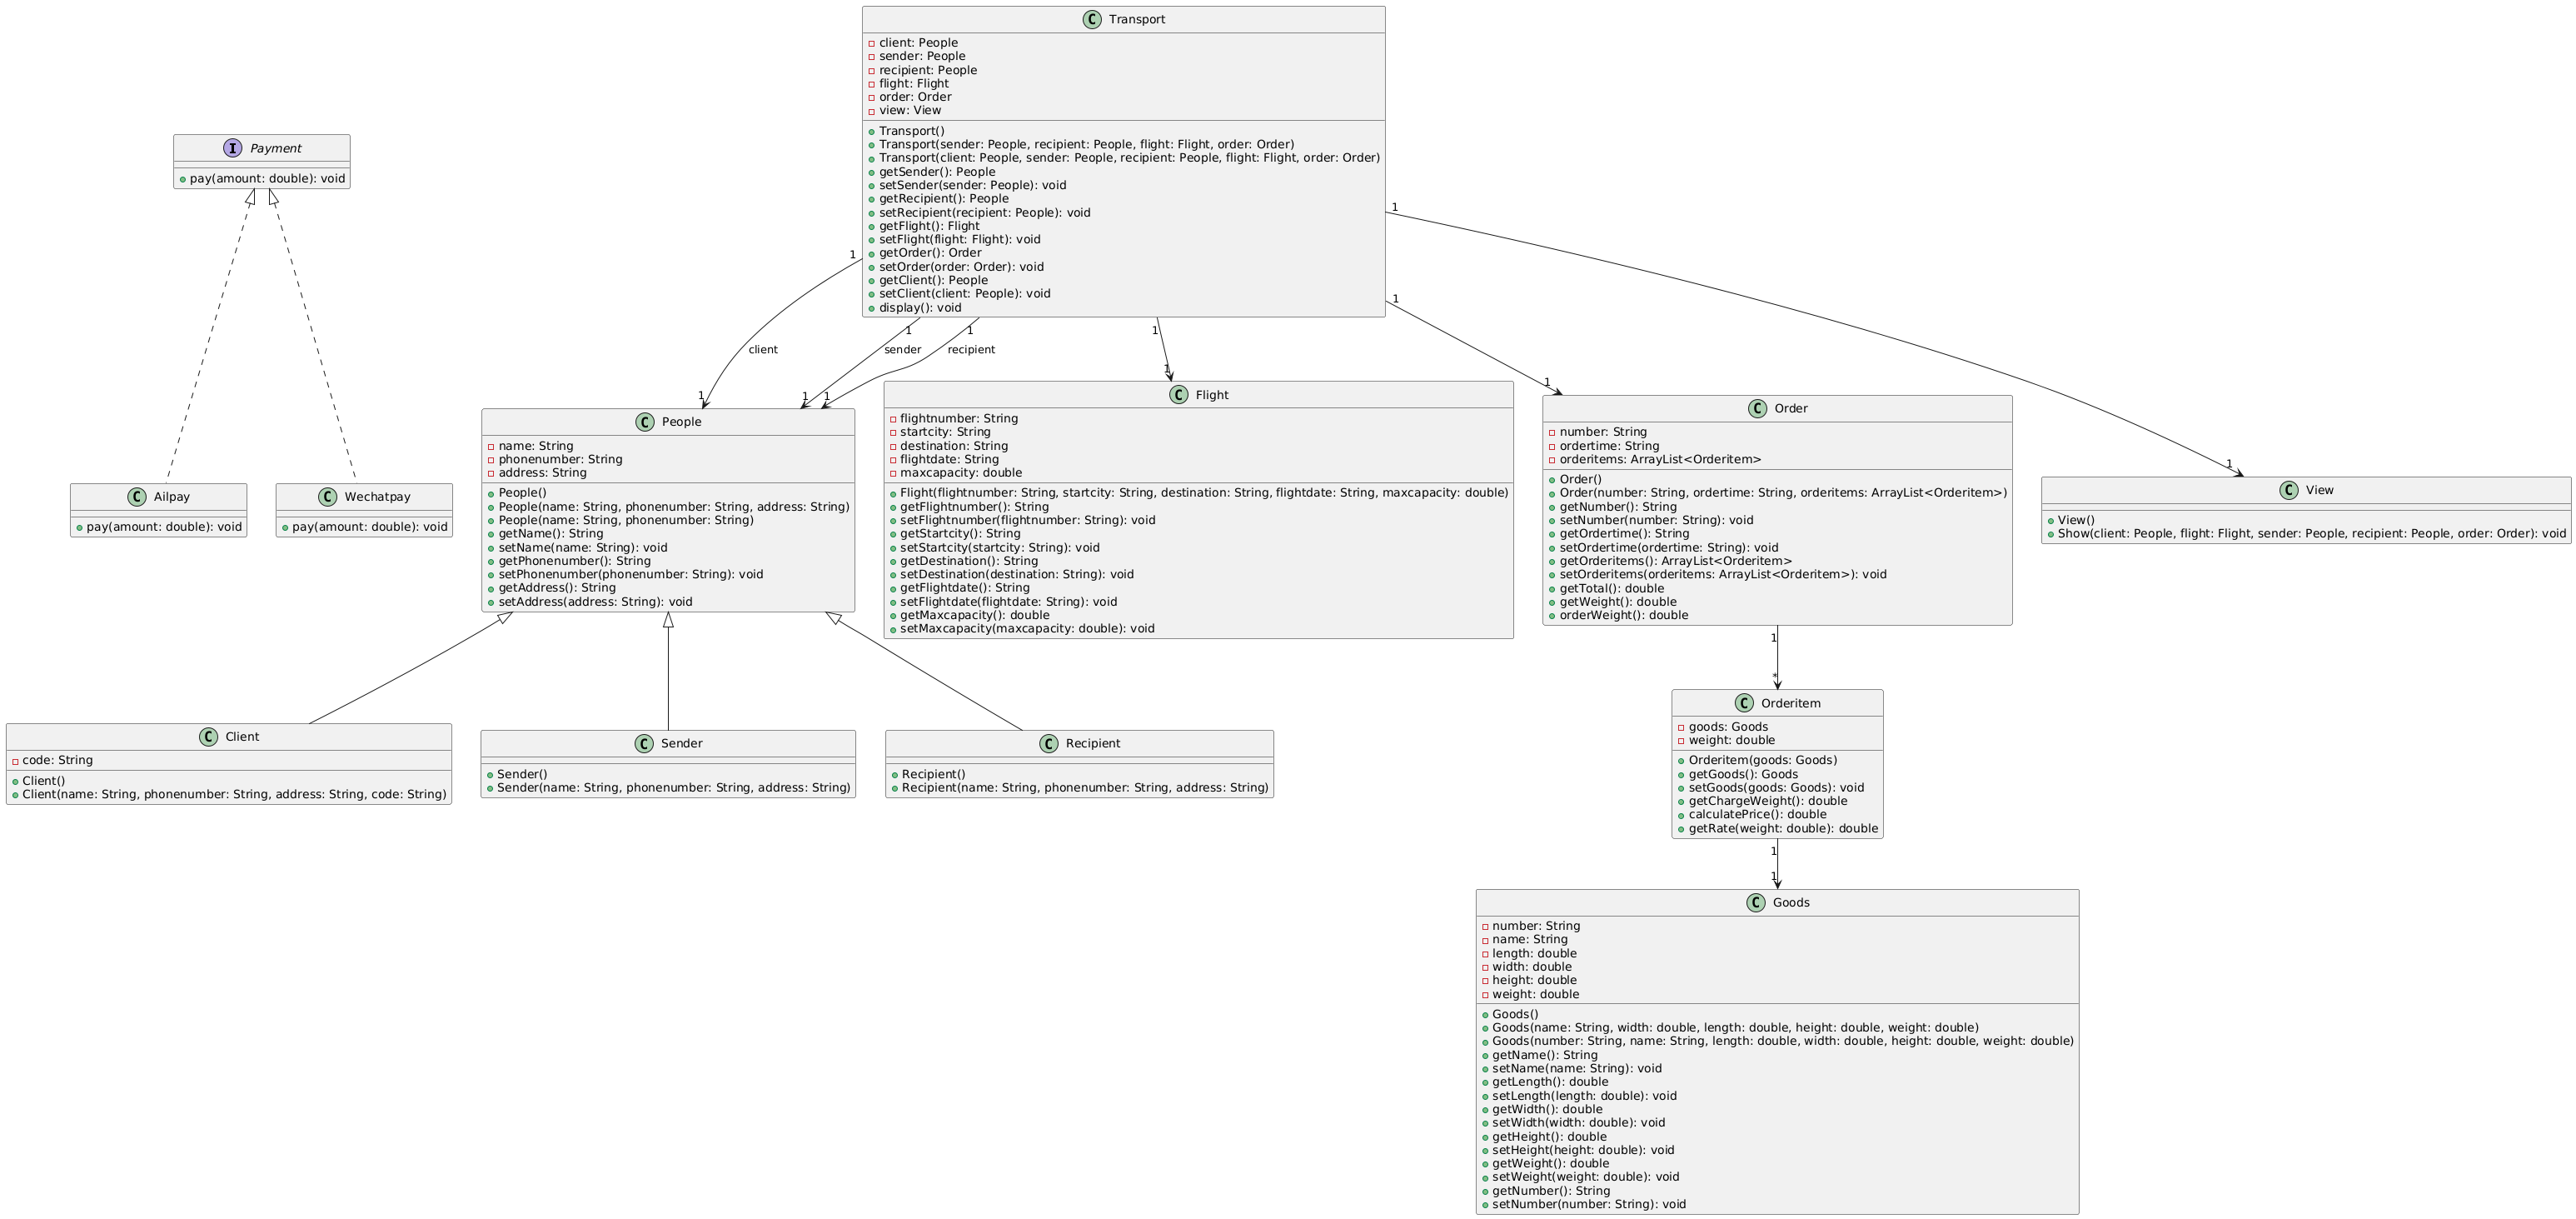Select the Orderitem class icon
Viewport: 2576px width, 1219px height.
pyautogui.click(x=1744, y=703)
